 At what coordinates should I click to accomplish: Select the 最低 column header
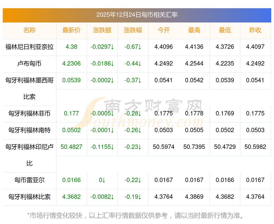coord(225,30)
